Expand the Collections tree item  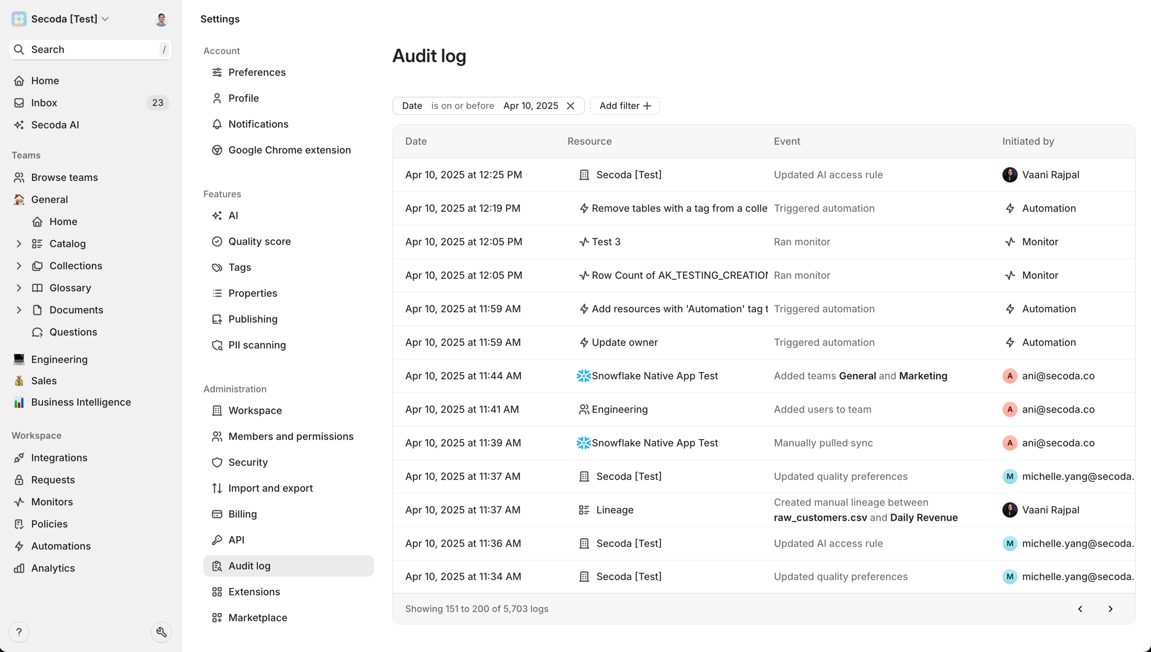click(x=19, y=266)
